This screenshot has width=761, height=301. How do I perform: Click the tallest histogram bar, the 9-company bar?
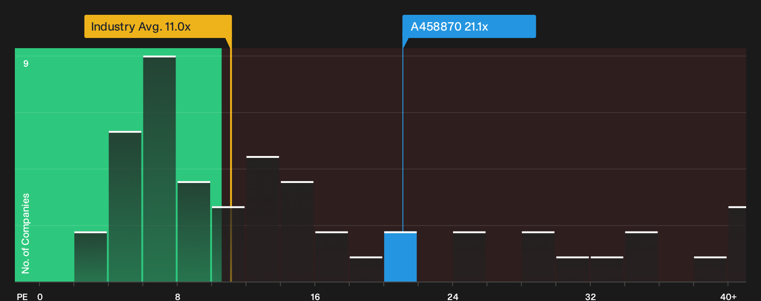[160, 169]
